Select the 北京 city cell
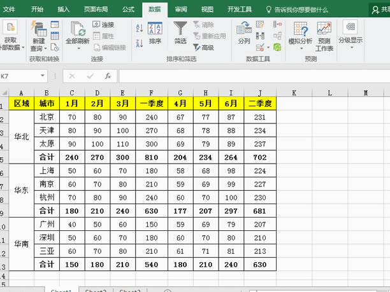The image size is (390, 292). point(47,117)
